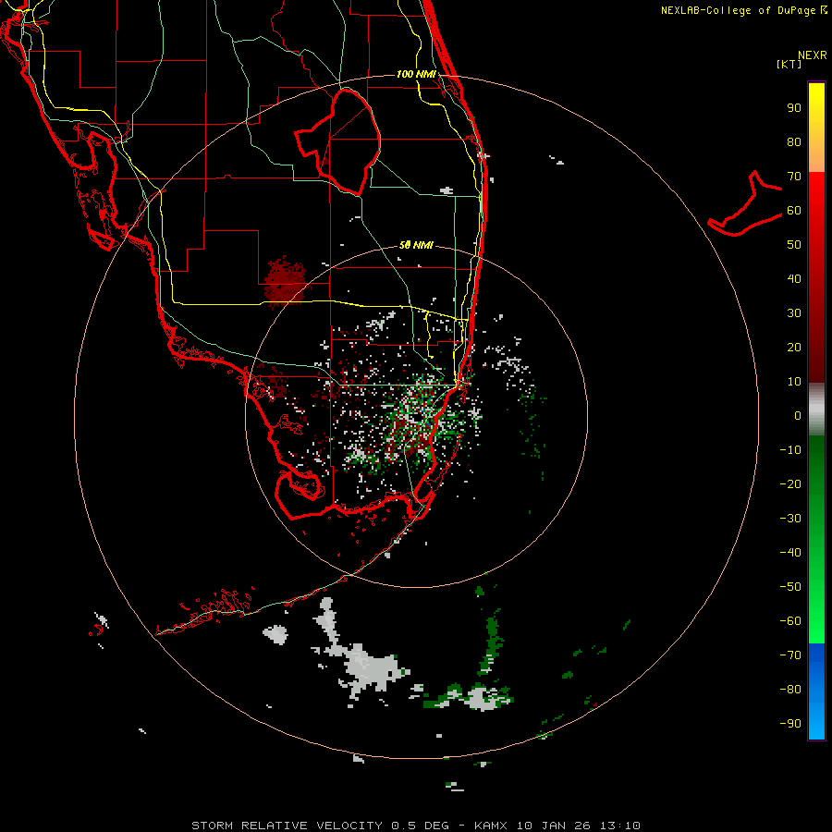832x832 pixels.
Task: Click the -20 value on velocity scale
Action: tap(790, 484)
